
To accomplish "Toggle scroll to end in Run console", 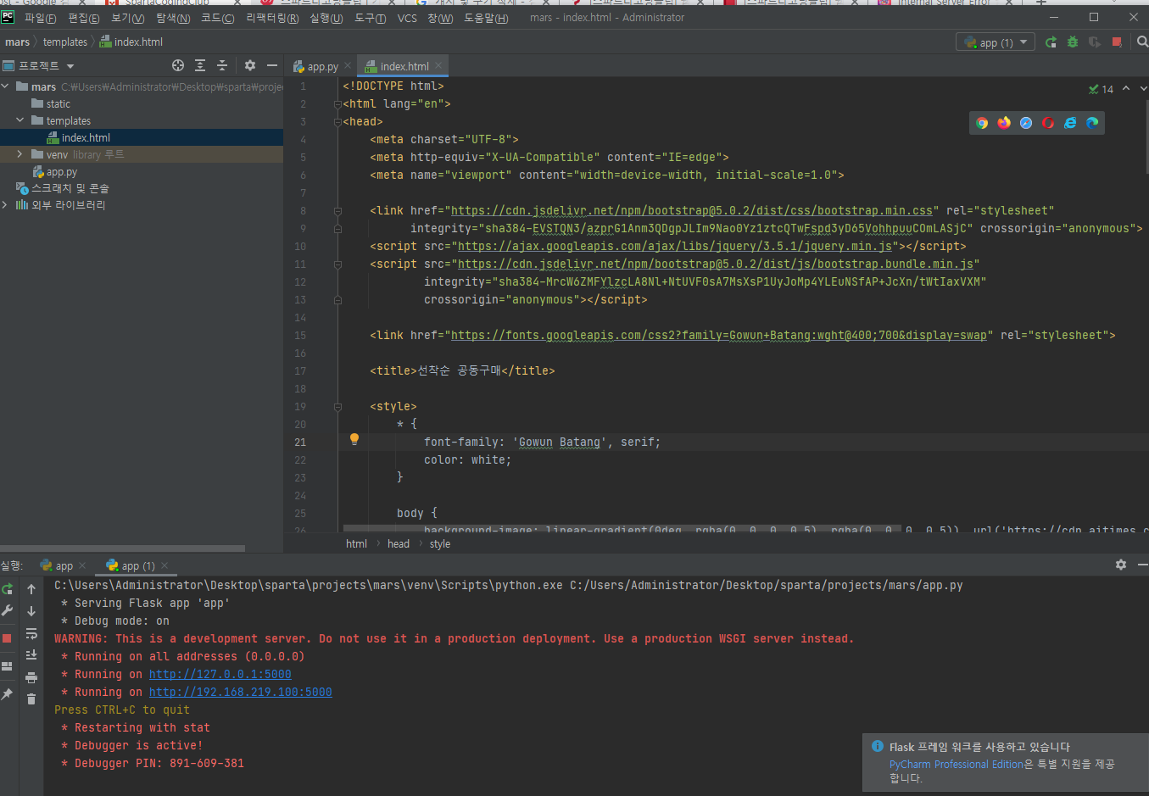I will coord(31,655).
